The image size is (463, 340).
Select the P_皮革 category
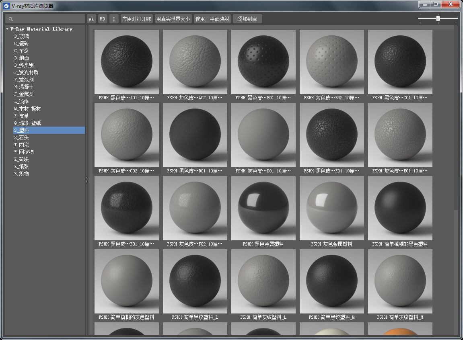click(22, 116)
